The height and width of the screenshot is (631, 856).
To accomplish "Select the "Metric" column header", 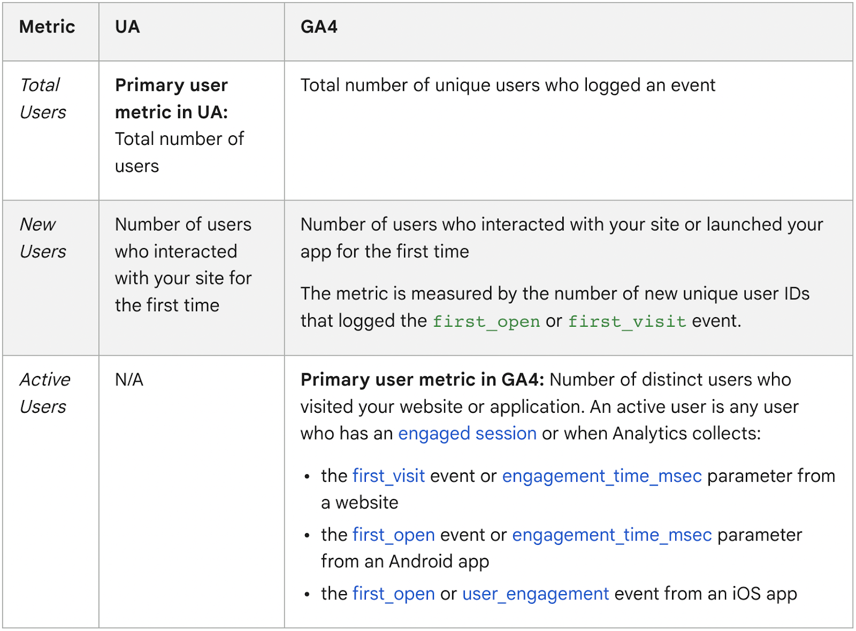I will [x=47, y=27].
